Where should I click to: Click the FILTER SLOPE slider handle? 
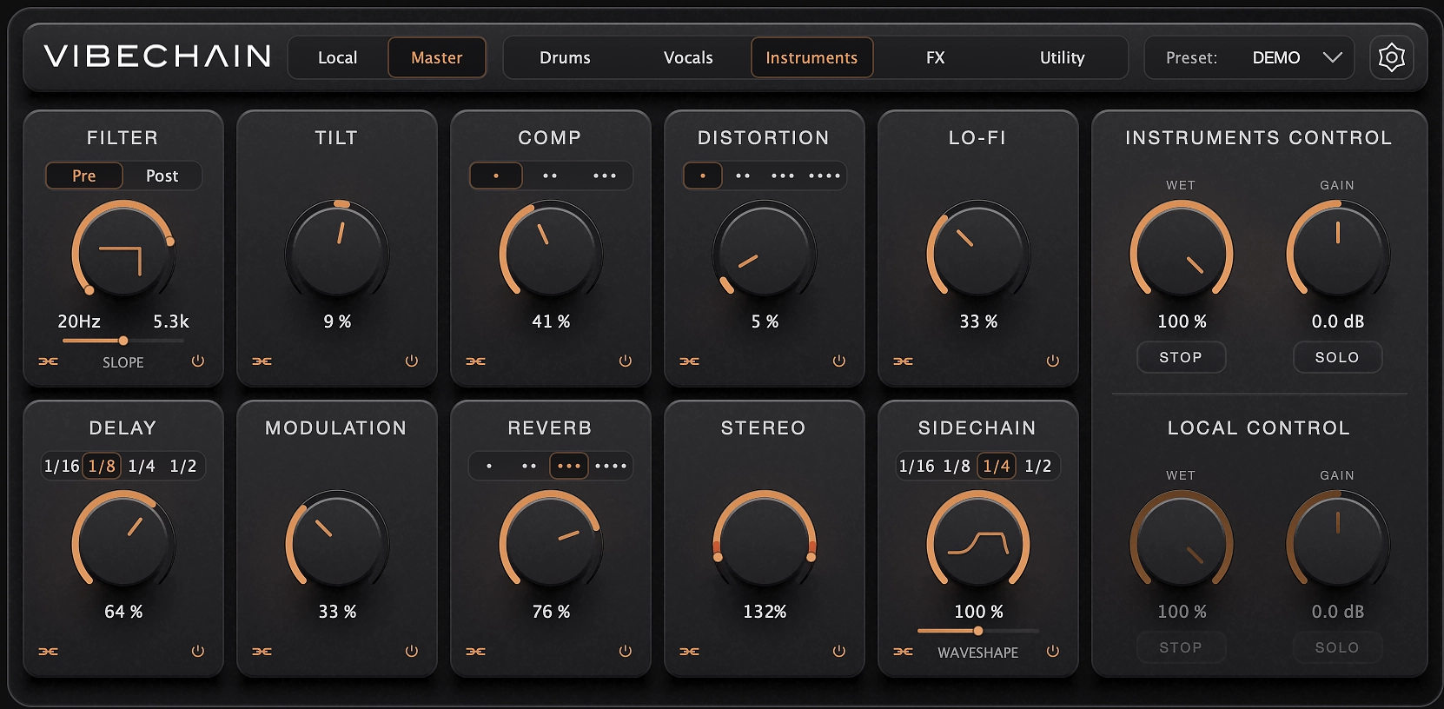coord(123,341)
